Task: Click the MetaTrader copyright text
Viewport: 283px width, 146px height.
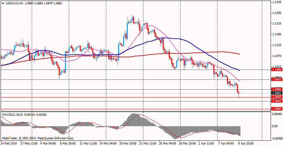Action: (x=38, y=138)
